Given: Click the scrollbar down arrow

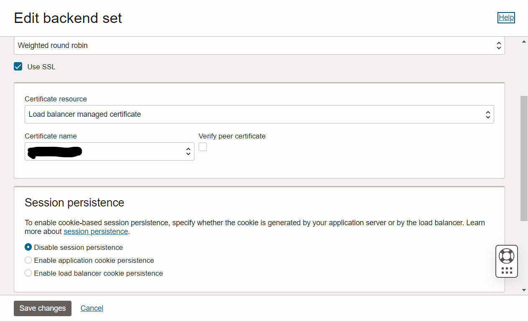Looking at the screenshot, I should pyautogui.click(x=524, y=289).
